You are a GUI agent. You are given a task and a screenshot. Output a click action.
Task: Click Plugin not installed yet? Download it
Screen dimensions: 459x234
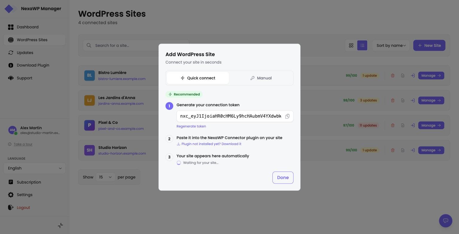coord(209,144)
